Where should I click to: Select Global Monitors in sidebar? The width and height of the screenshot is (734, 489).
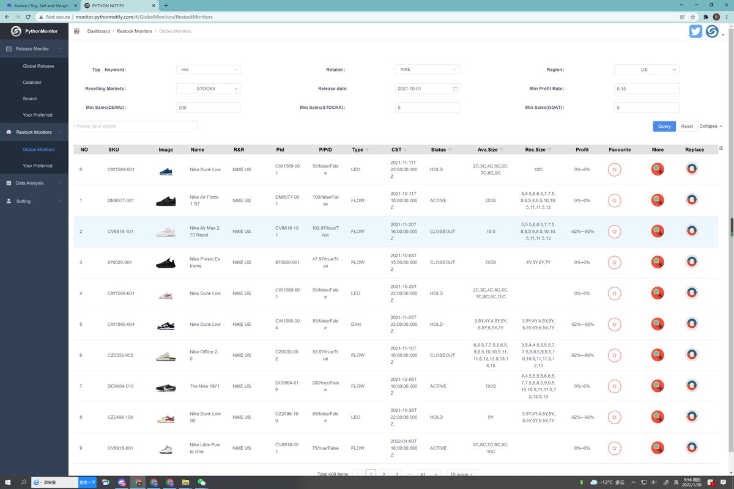[39, 149]
